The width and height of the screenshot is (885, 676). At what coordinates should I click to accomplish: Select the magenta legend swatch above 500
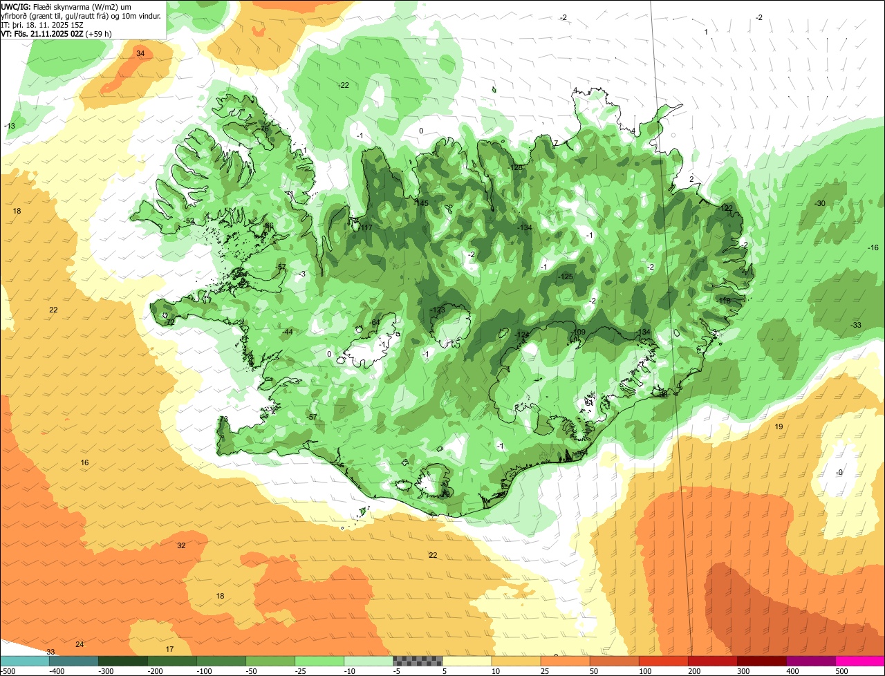(860, 661)
